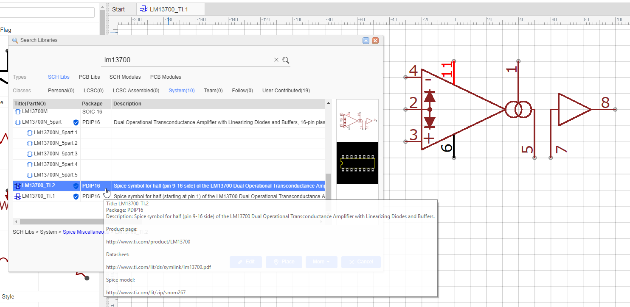Screen dimensions: 630x307
Task: Click the verified badge on LM13700_TI.1 row
Action: point(76,196)
